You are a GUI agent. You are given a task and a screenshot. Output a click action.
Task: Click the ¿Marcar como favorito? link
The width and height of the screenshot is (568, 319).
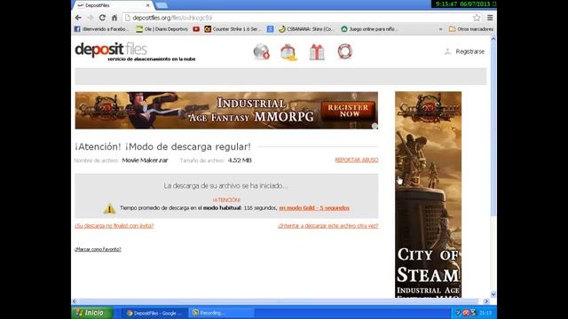click(x=98, y=249)
